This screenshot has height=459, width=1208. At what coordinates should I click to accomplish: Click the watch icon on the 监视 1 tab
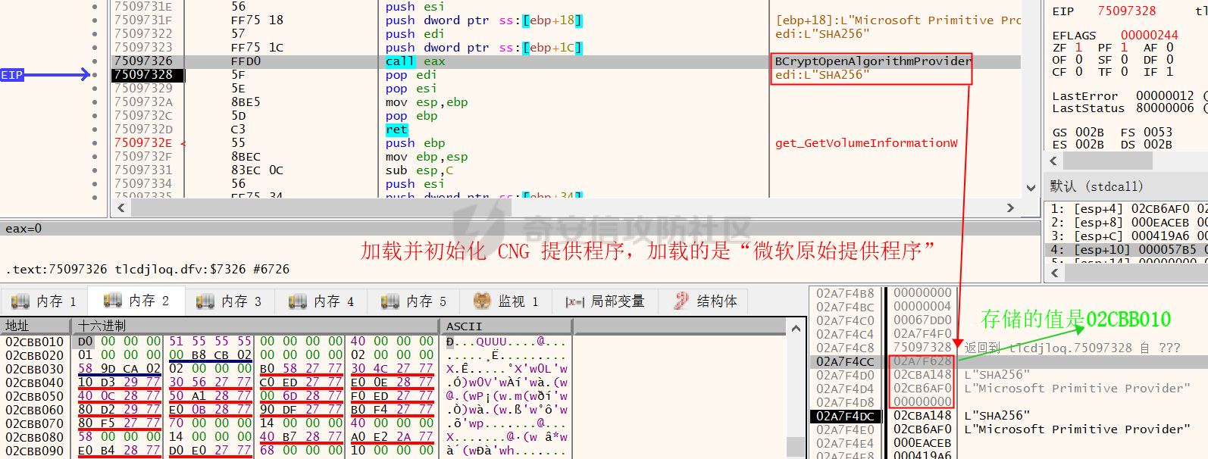(482, 301)
